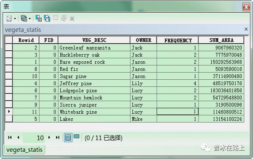This screenshot has height=159, width=253.
Task: Click SUM_AREA value 11460800512
Action: (x=221, y=112)
